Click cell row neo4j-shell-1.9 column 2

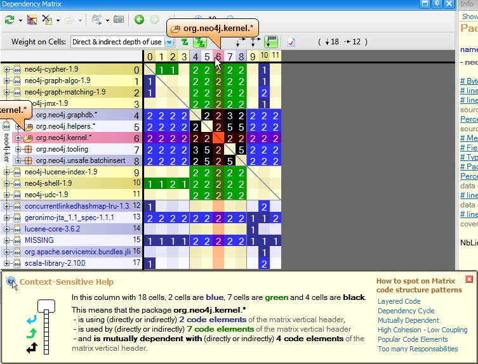173,183
